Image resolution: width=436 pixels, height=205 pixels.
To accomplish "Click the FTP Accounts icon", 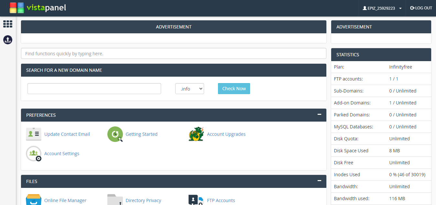I will (x=196, y=200).
